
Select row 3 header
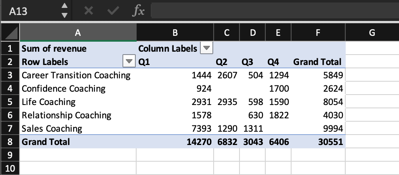pos(9,75)
